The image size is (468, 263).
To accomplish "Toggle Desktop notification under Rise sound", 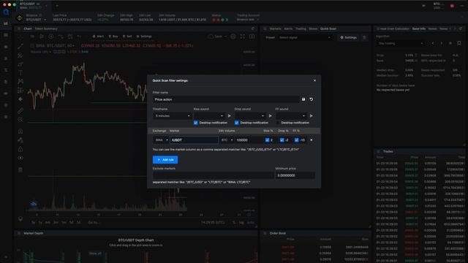I will (x=196, y=123).
